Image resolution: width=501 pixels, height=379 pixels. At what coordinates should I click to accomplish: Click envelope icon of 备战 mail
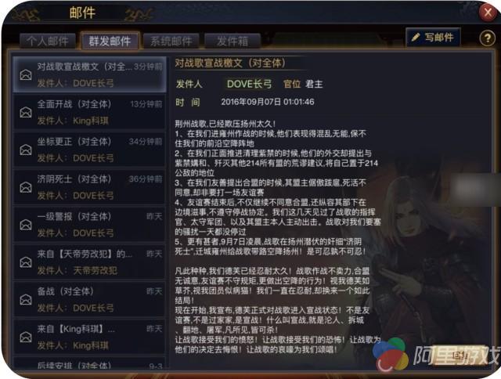pyautogui.click(x=26, y=299)
